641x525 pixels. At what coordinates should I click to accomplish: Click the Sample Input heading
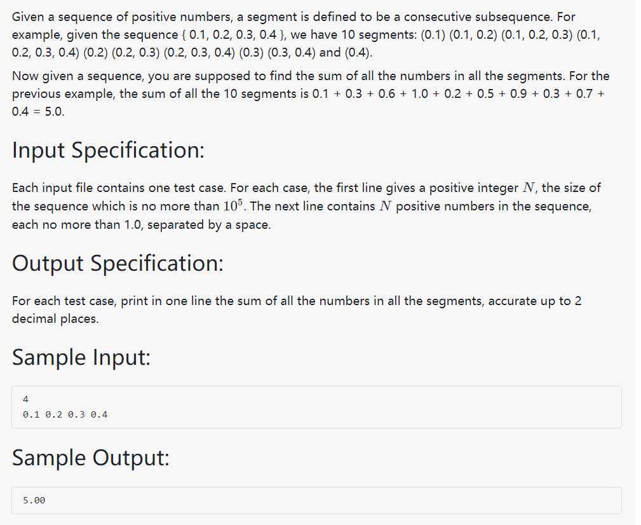(81, 357)
